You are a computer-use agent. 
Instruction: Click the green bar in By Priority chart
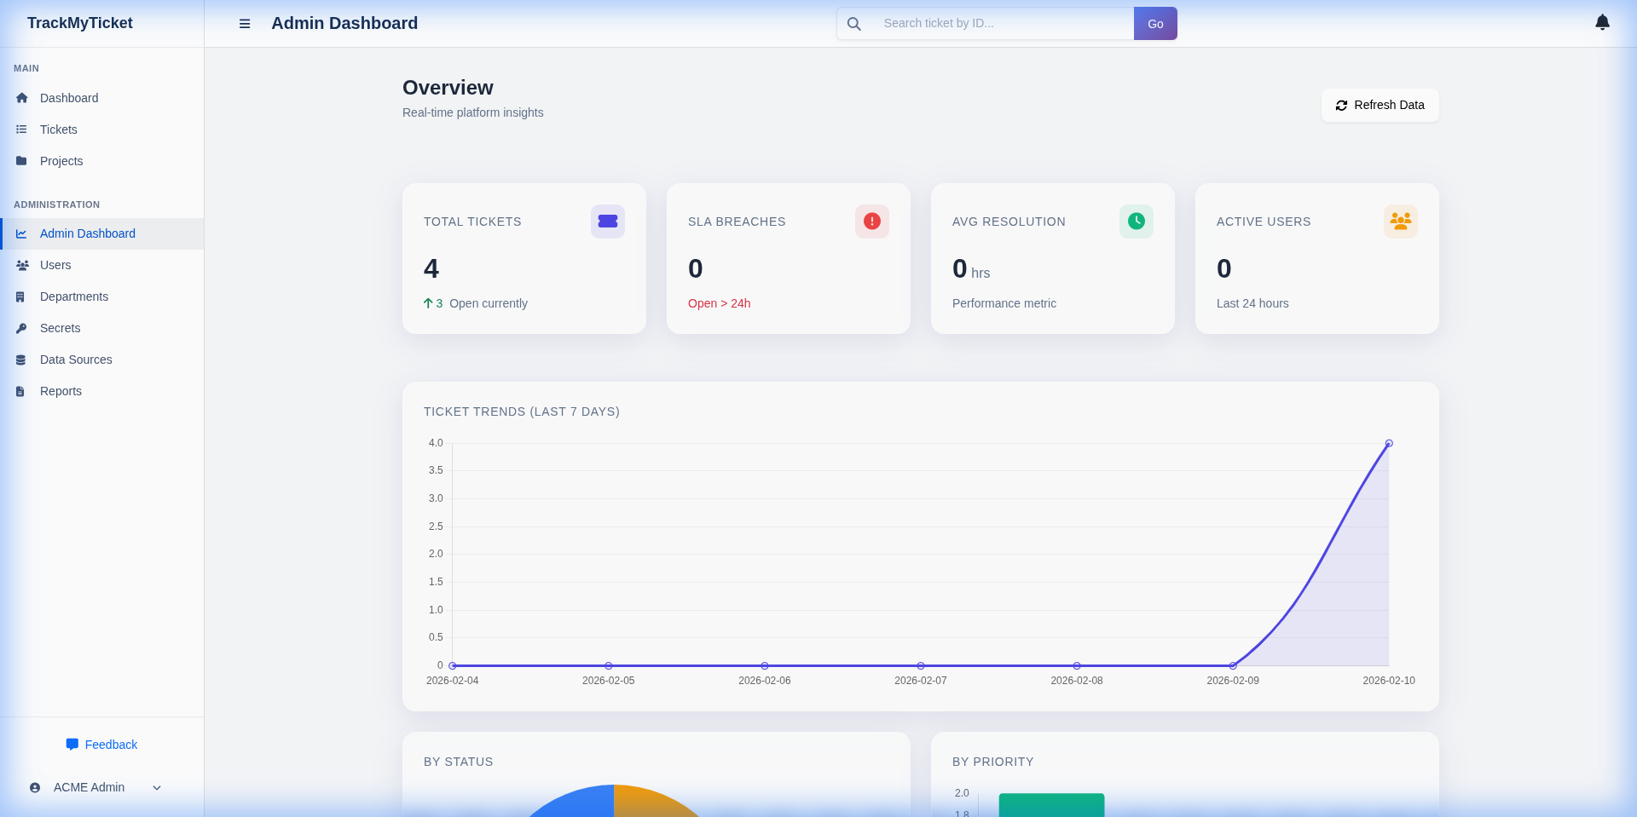tap(1051, 805)
